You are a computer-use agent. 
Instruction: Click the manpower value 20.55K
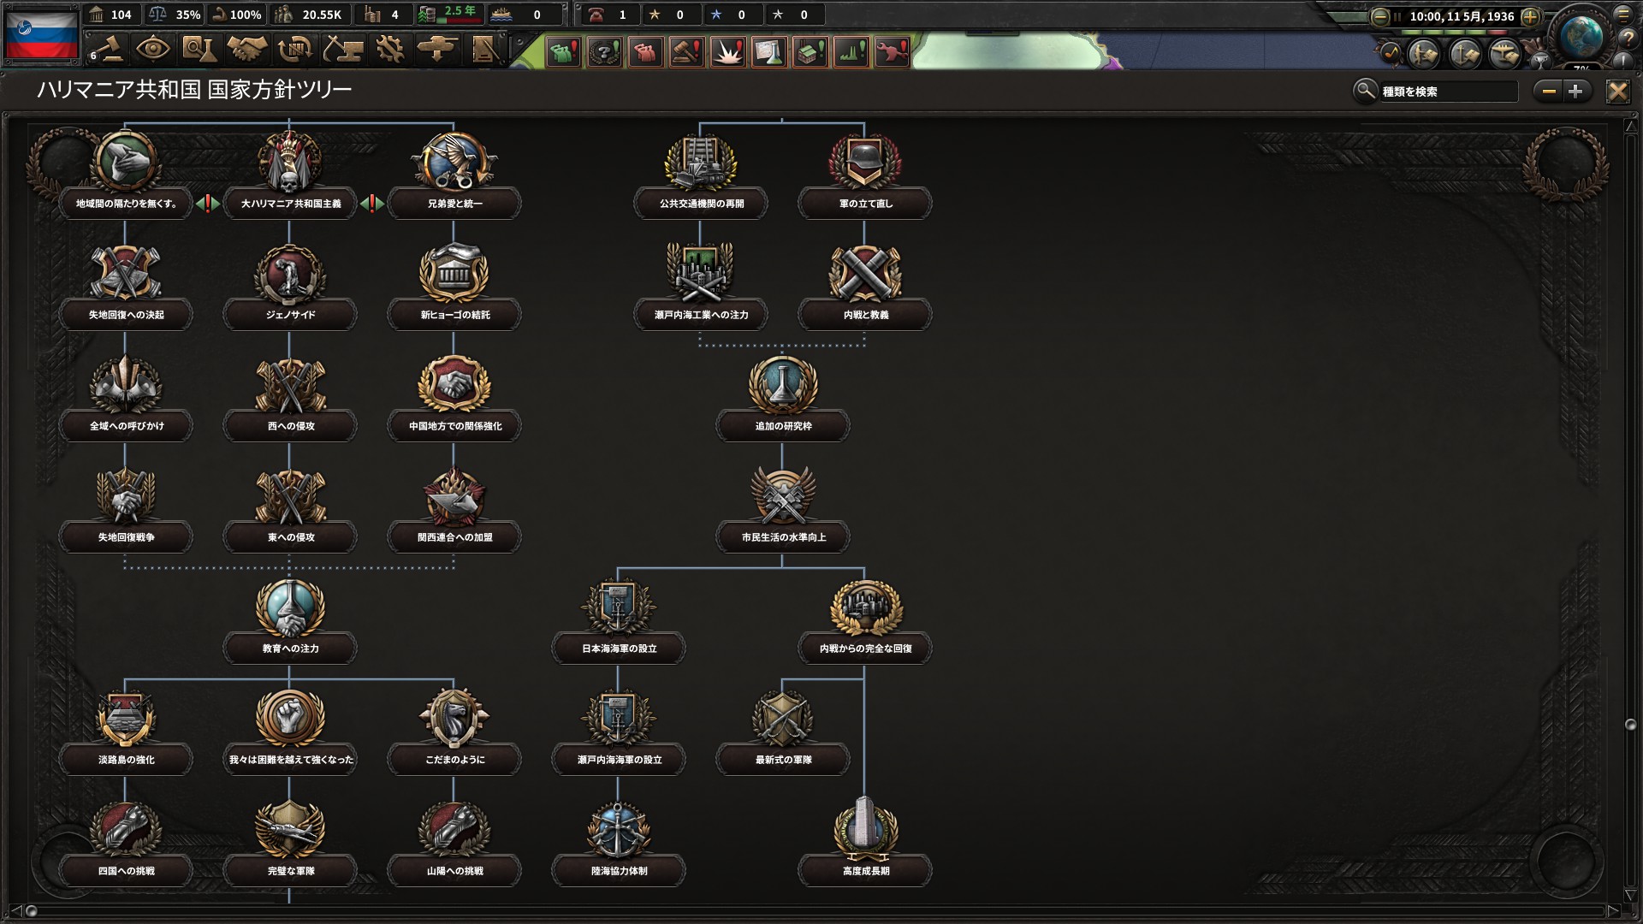pos(322,15)
